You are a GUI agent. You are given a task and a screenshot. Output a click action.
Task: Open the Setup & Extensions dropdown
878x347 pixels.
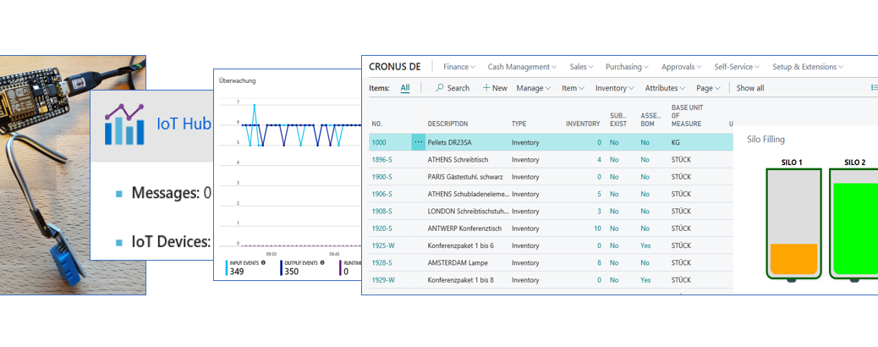pyautogui.click(x=808, y=67)
